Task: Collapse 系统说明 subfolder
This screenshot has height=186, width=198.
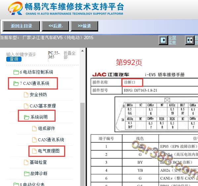Action: pos(39,117)
